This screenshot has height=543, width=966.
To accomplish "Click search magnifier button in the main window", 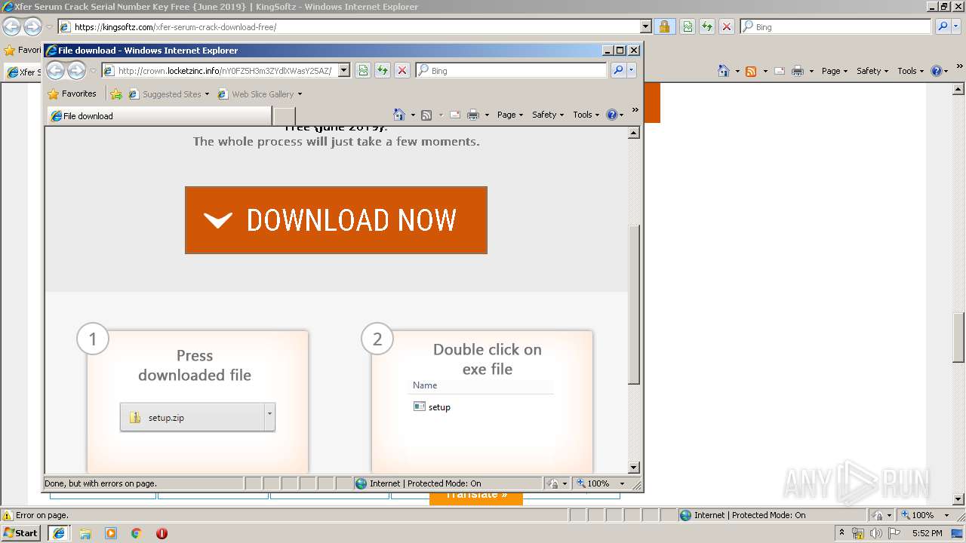I will [943, 26].
